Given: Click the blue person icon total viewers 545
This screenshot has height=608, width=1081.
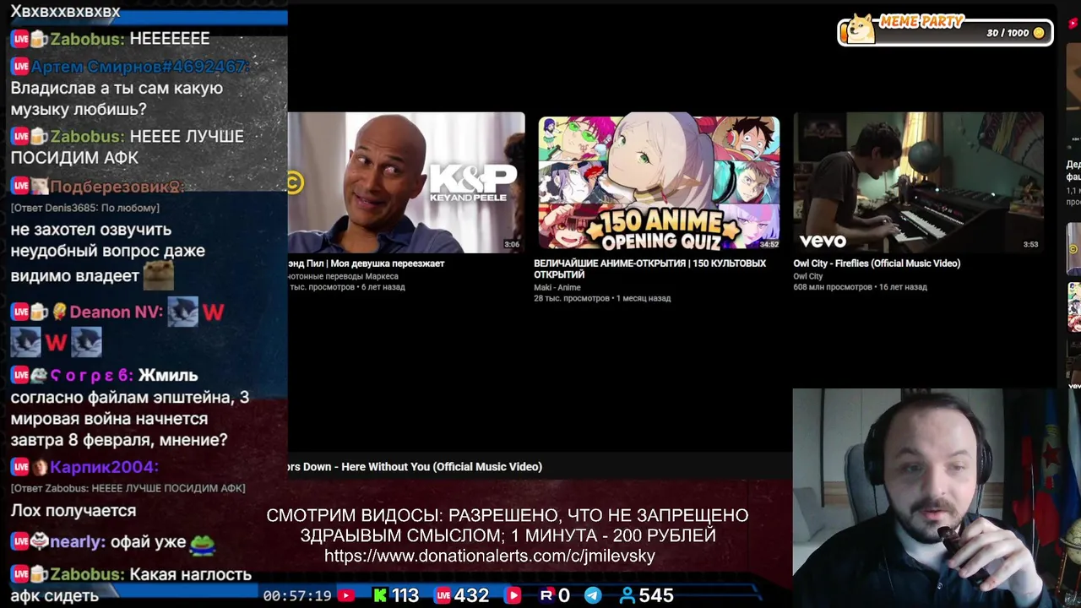Looking at the screenshot, I should point(627,595).
